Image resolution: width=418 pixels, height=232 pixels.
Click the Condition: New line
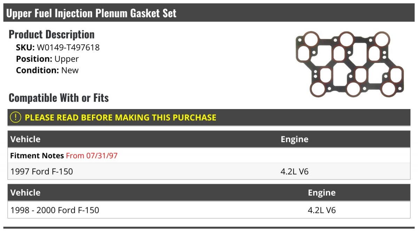click(x=47, y=70)
